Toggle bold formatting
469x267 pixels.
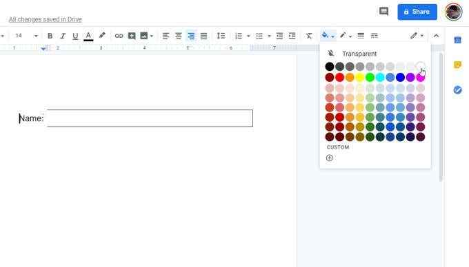coord(50,36)
